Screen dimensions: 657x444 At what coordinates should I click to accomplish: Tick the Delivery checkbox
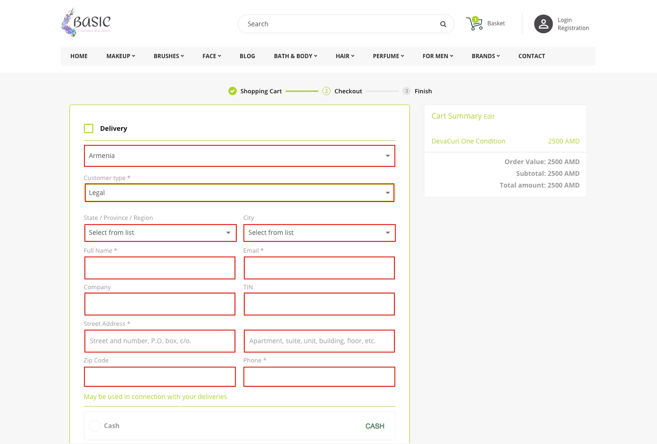[89, 128]
